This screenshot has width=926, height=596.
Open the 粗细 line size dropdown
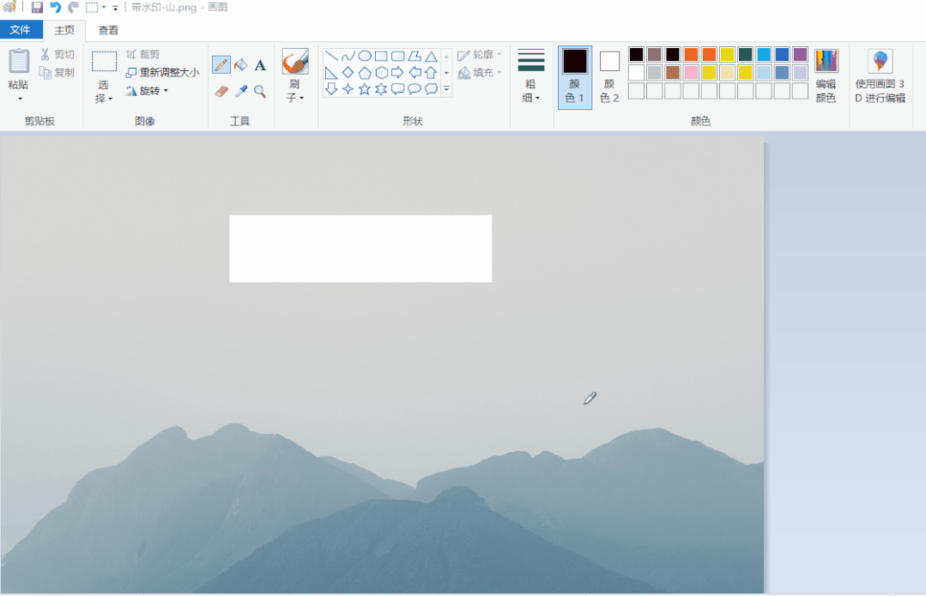tap(531, 91)
